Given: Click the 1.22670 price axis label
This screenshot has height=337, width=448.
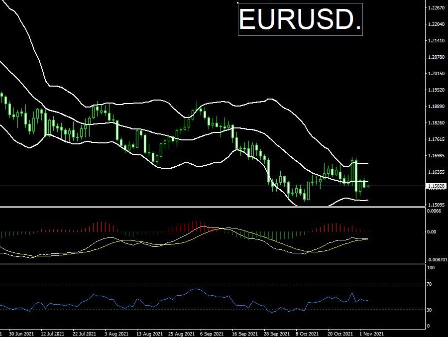Looking at the screenshot, I should click(436, 8).
